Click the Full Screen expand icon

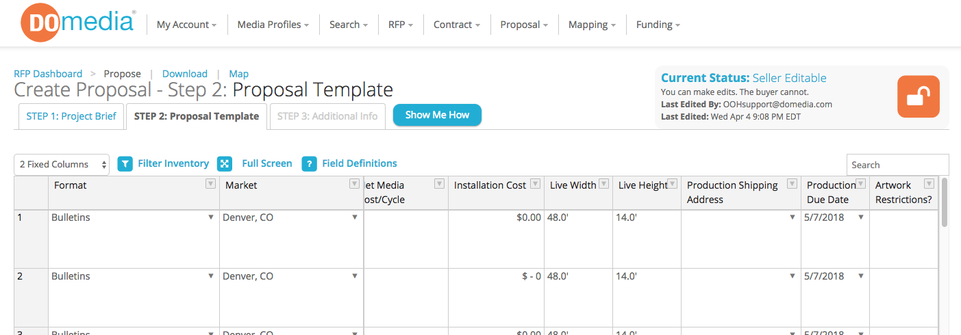[225, 164]
